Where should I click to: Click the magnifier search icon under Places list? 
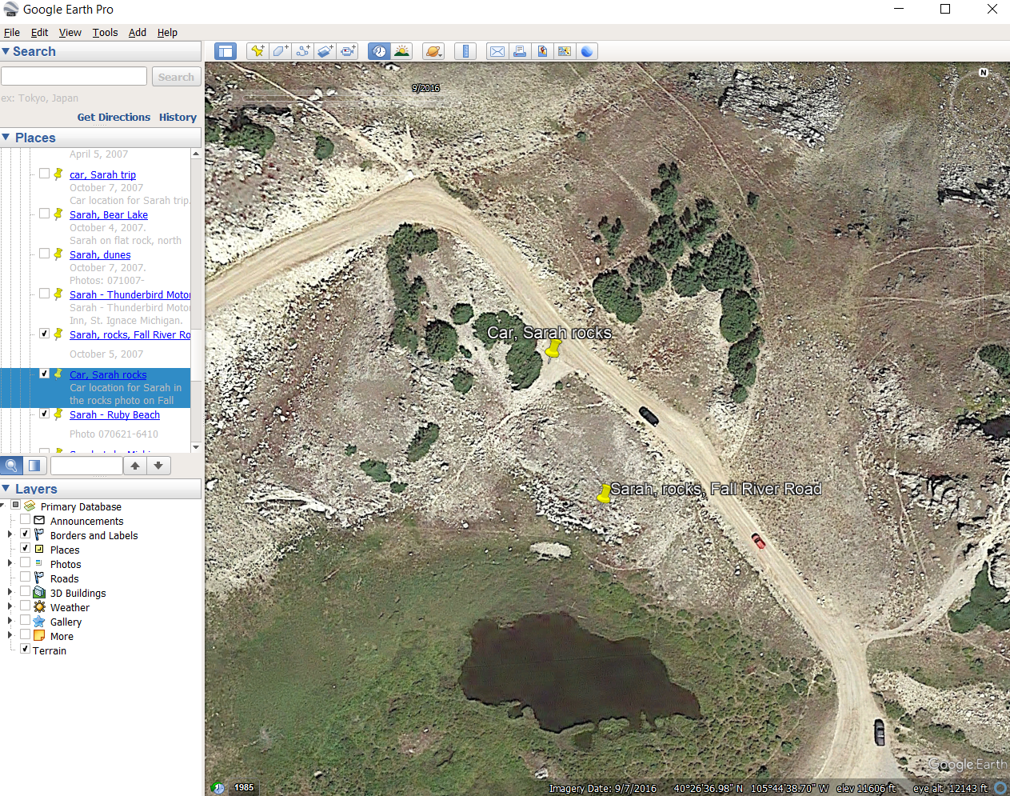pos(12,466)
